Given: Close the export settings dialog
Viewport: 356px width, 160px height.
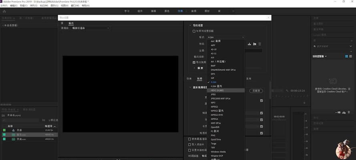Looking at the screenshot, I should coord(269,18).
